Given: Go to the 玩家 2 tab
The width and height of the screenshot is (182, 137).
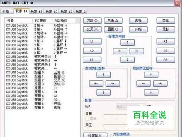Looking at the screenshot, I should click(80, 12).
